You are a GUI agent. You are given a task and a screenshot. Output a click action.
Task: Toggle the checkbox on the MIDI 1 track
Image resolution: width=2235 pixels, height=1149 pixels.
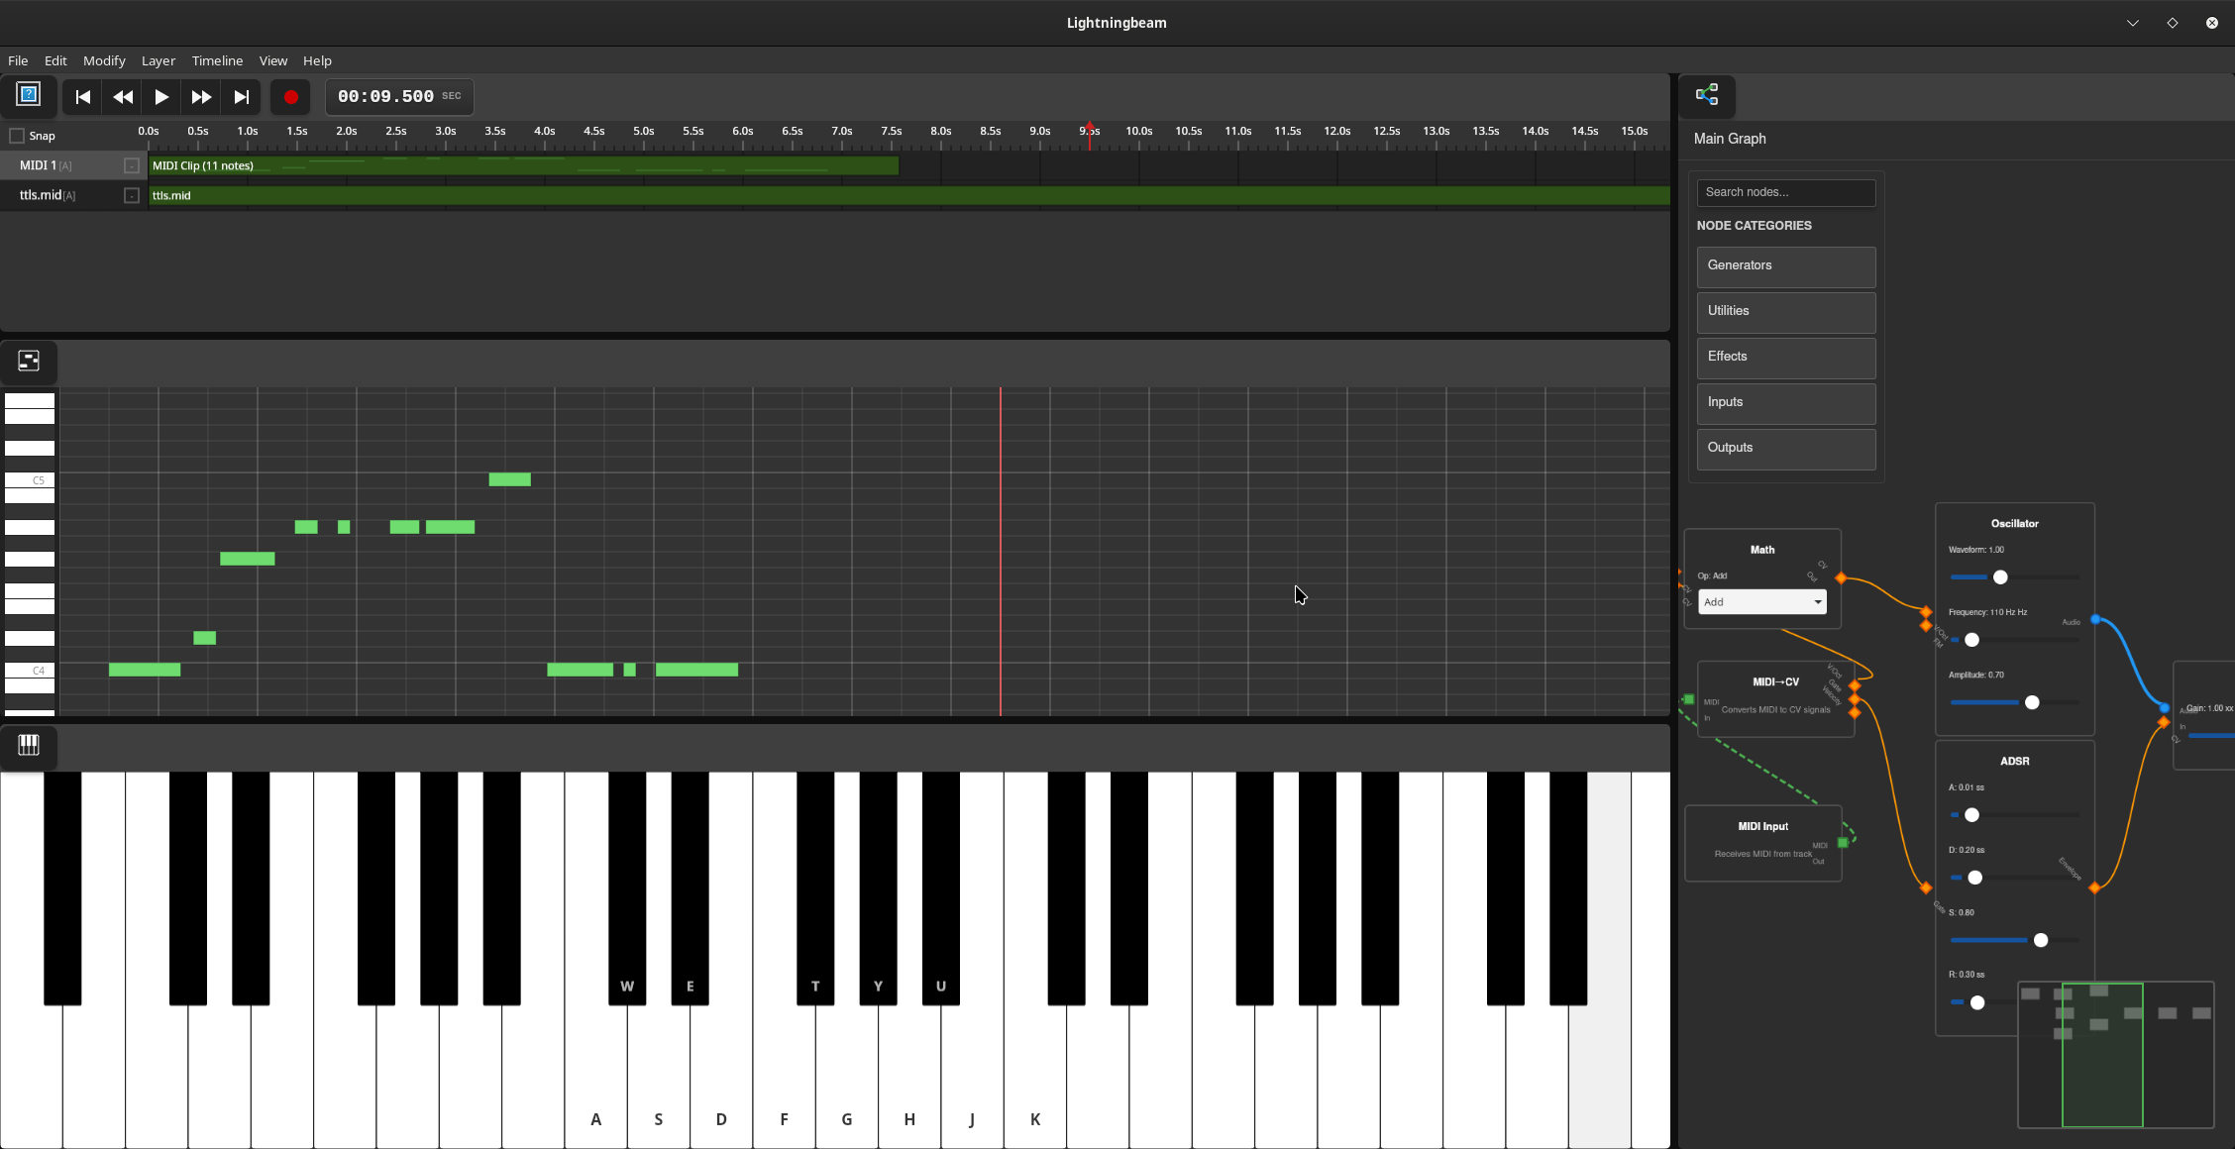(131, 165)
